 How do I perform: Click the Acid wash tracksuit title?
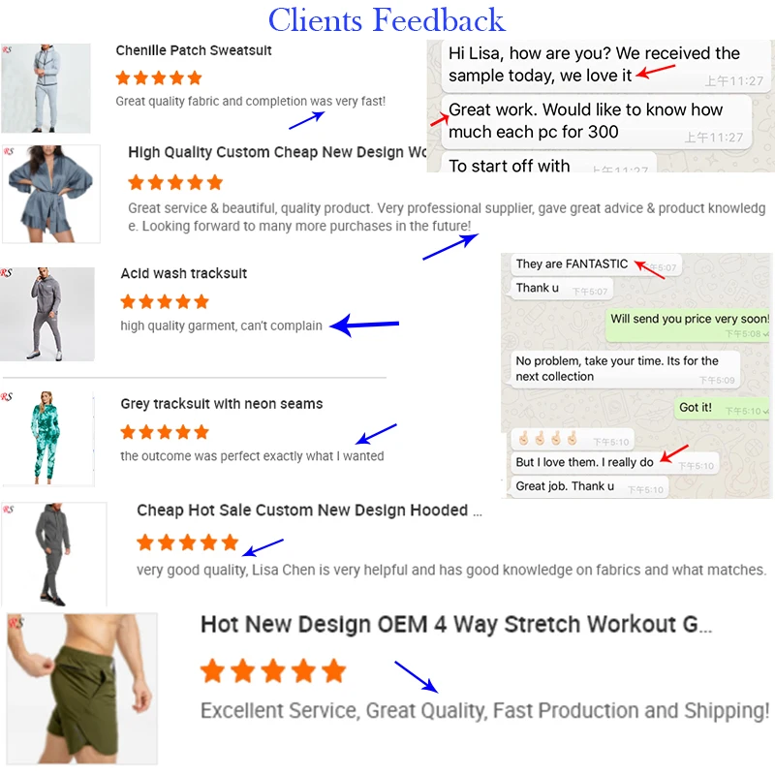184,273
